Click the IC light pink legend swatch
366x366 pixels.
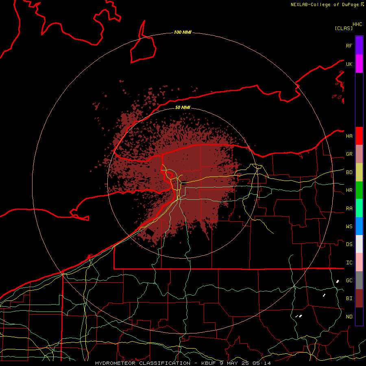(359, 262)
